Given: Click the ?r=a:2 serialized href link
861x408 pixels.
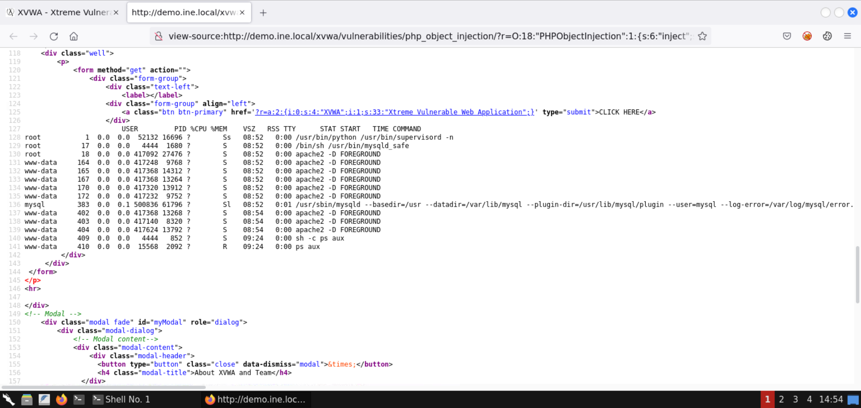Looking at the screenshot, I should [394, 112].
